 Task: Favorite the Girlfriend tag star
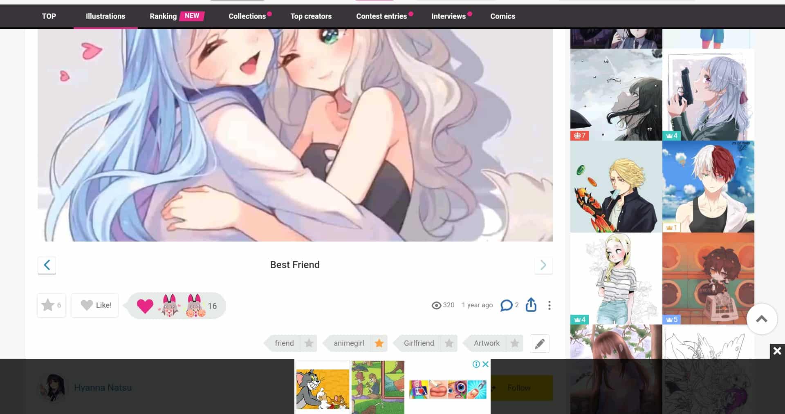[449, 343]
